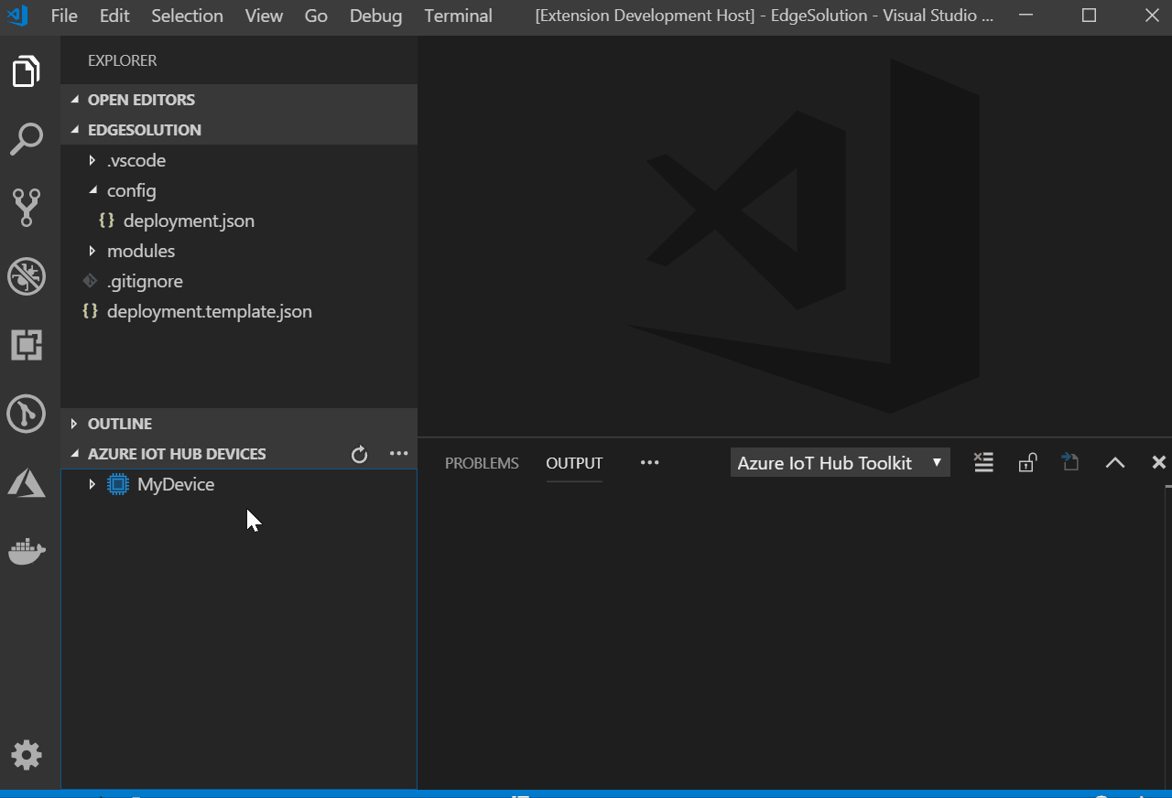Select deployment.json in config folder
The width and height of the screenshot is (1172, 798).
189,221
